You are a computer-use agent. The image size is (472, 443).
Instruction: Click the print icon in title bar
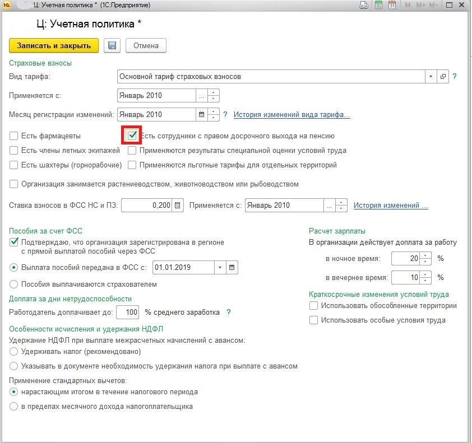coord(364,5)
